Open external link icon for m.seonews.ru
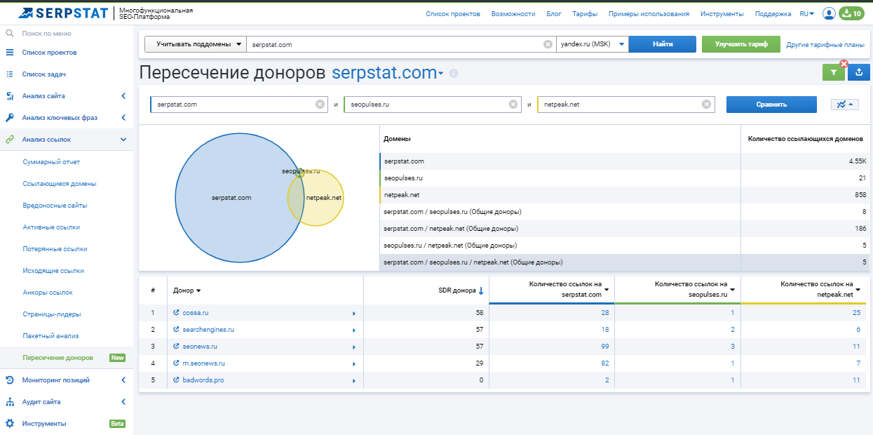 pos(176,363)
